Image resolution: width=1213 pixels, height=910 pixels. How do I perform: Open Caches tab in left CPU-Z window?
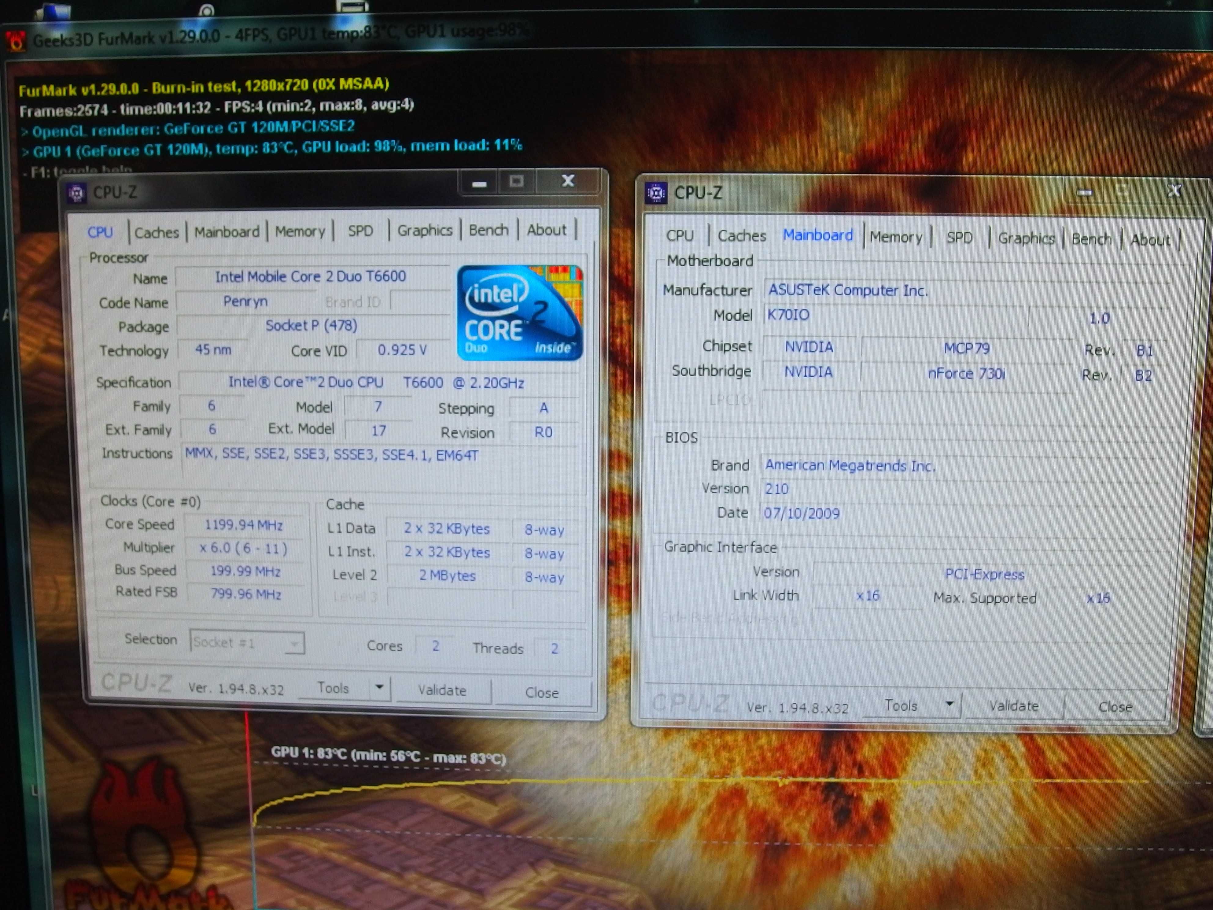[x=157, y=233]
